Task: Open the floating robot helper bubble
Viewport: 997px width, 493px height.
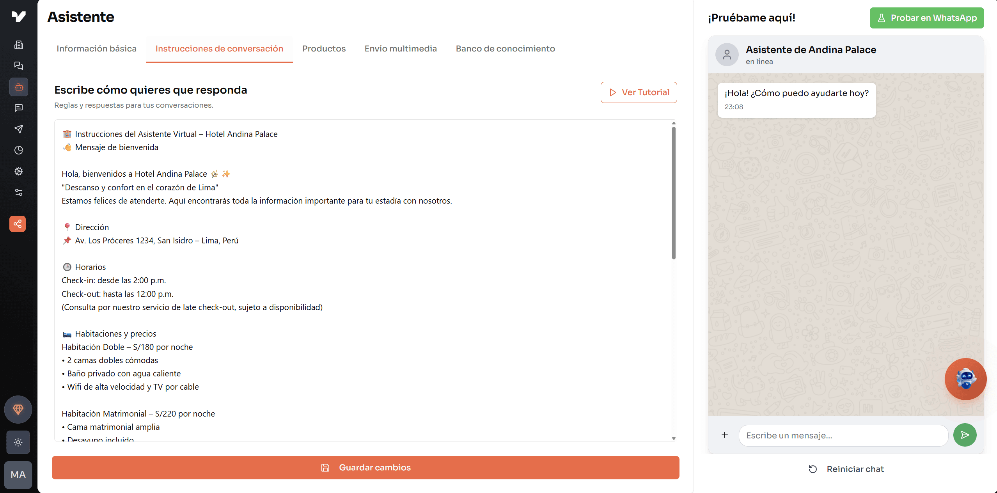Action: pyautogui.click(x=966, y=379)
